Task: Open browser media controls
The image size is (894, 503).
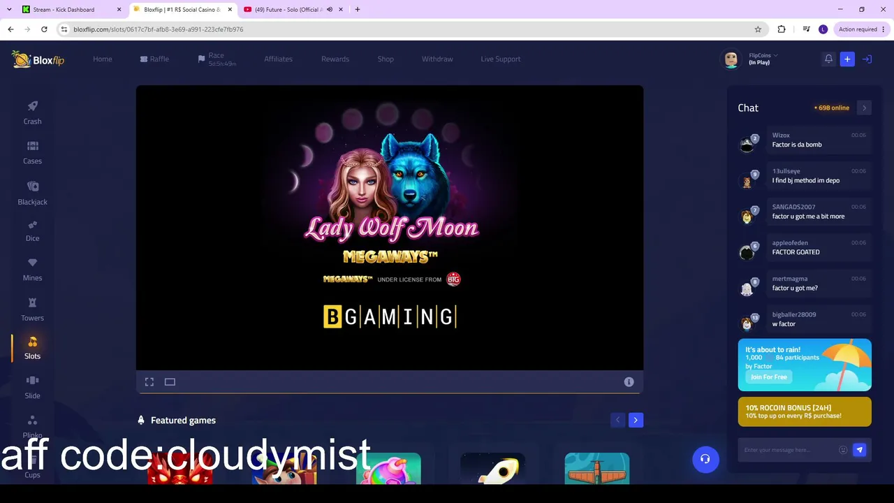Action: pyautogui.click(x=806, y=29)
